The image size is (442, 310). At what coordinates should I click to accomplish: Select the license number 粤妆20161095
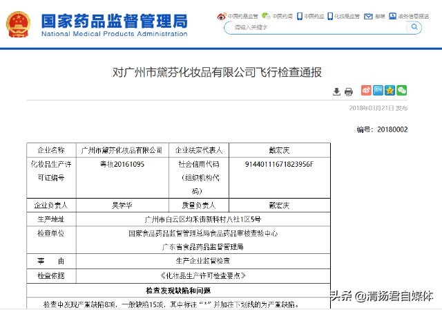point(122,164)
